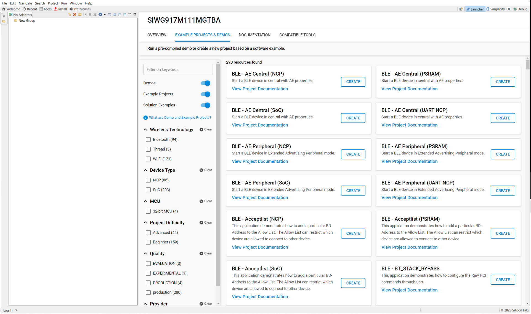
Task: Enable the Bluetooth wireless technology filter
Action: click(x=148, y=139)
